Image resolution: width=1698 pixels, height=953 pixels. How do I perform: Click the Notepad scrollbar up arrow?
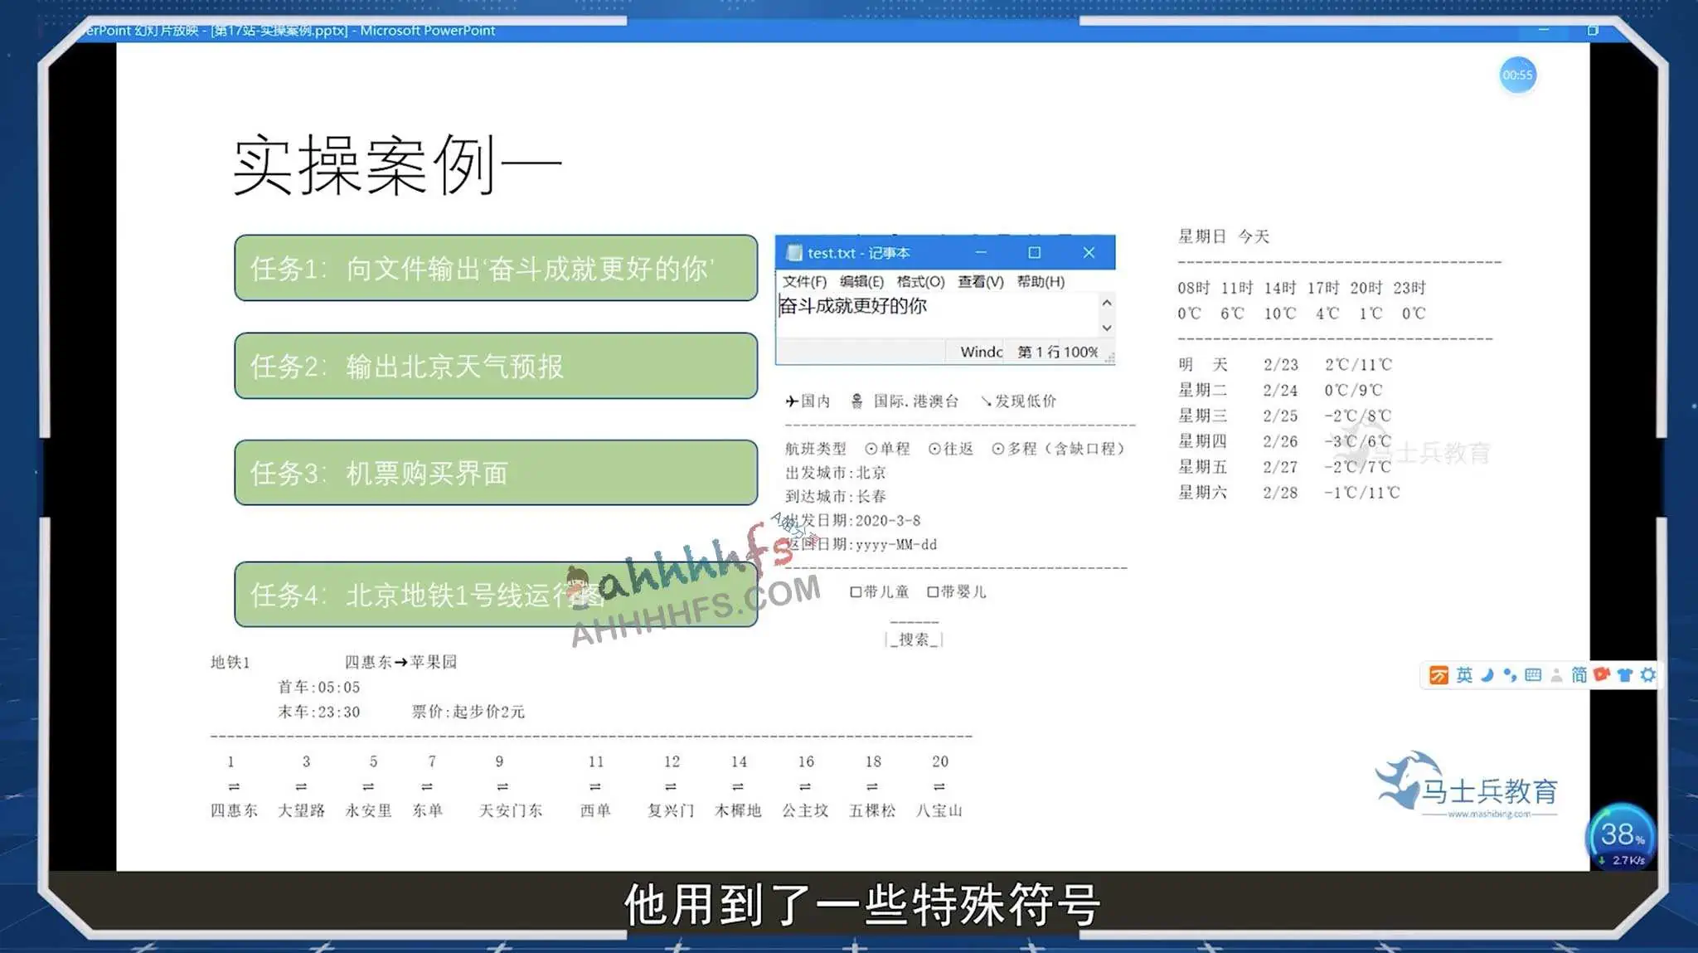point(1107,303)
